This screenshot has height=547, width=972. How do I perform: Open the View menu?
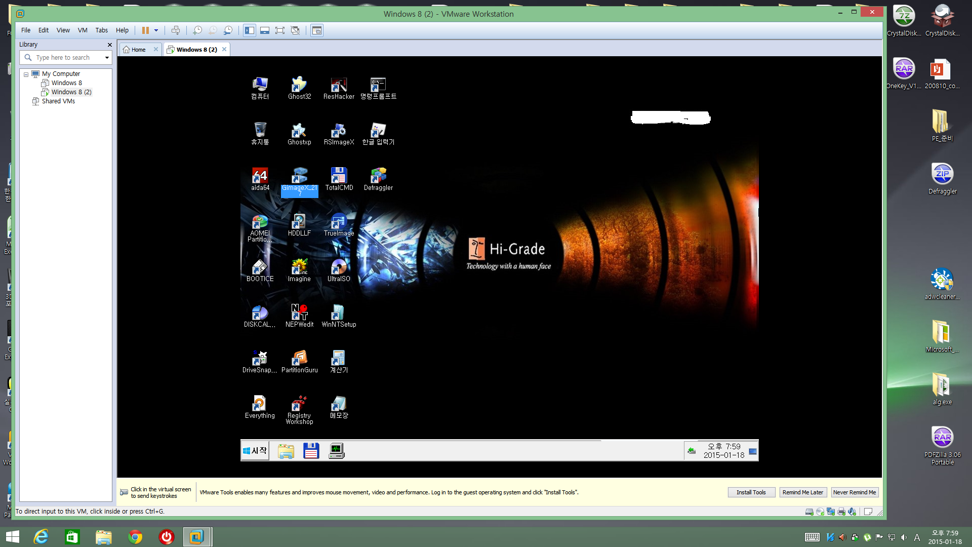click(x=63, y=30)
